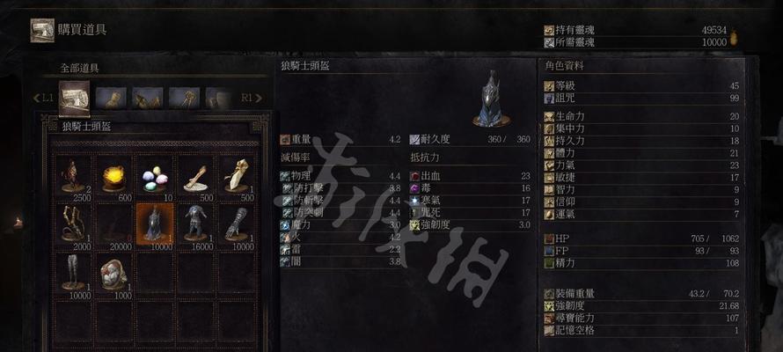Go to next category with R1 arrow
783x352 pixels.
click(x=252, y=98)
